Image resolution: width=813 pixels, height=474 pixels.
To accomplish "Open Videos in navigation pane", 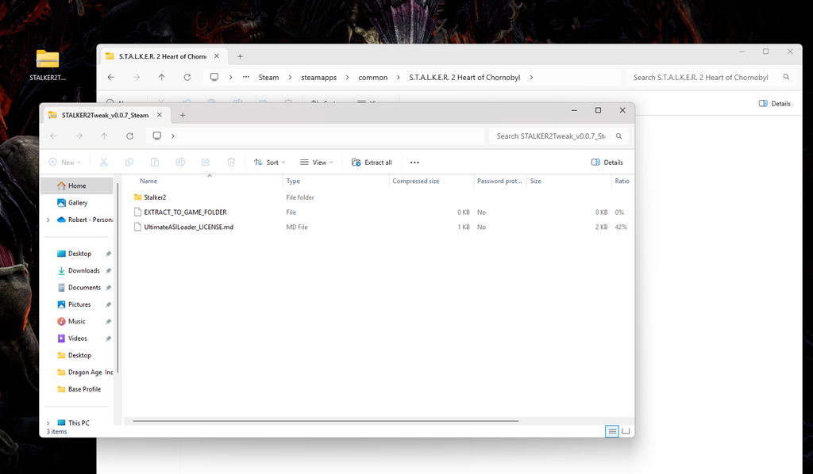I will [x=78, y=338].
